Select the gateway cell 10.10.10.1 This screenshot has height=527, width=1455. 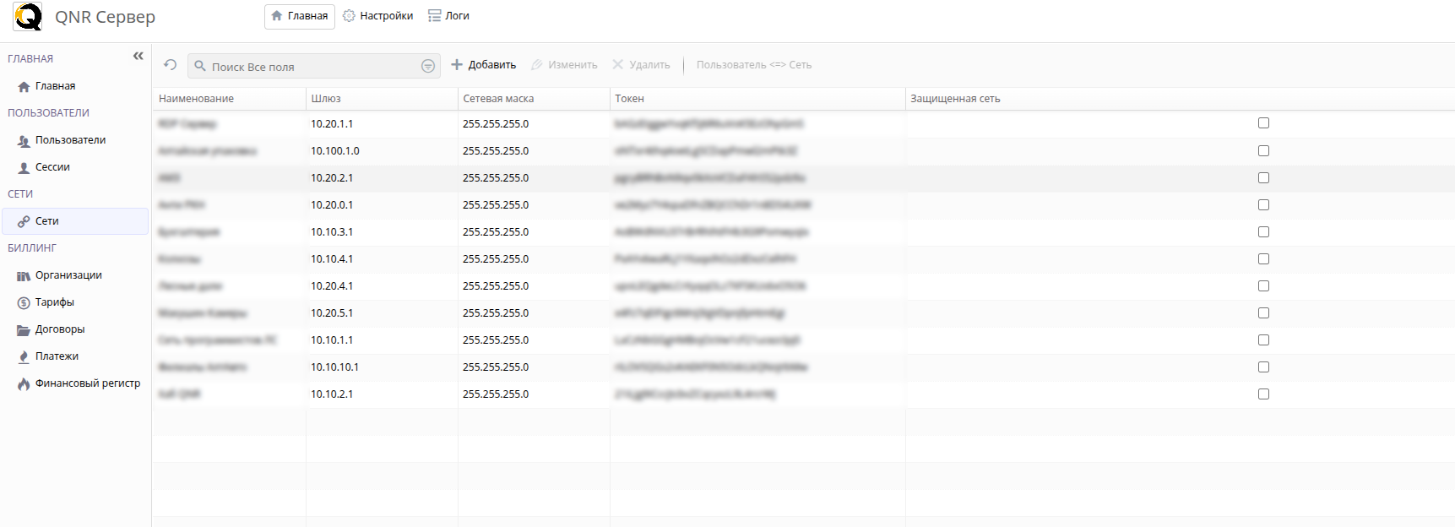(x=382, y=367)
